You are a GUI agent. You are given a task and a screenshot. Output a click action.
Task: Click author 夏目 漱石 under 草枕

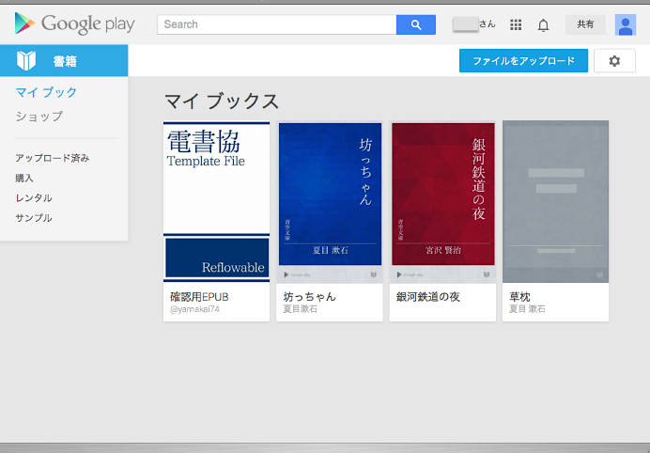point(527,309)
